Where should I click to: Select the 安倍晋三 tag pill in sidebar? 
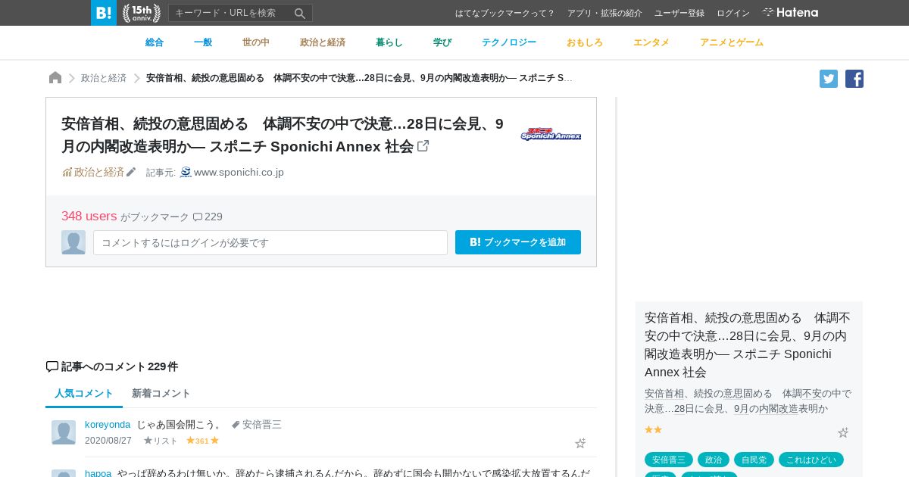(669, 460)
